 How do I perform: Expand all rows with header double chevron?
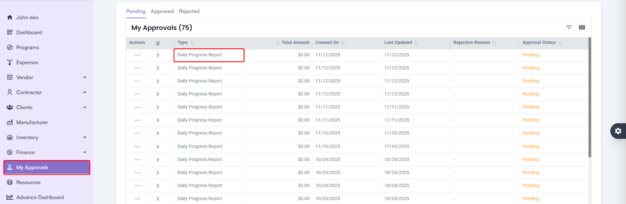coord(158,43)
